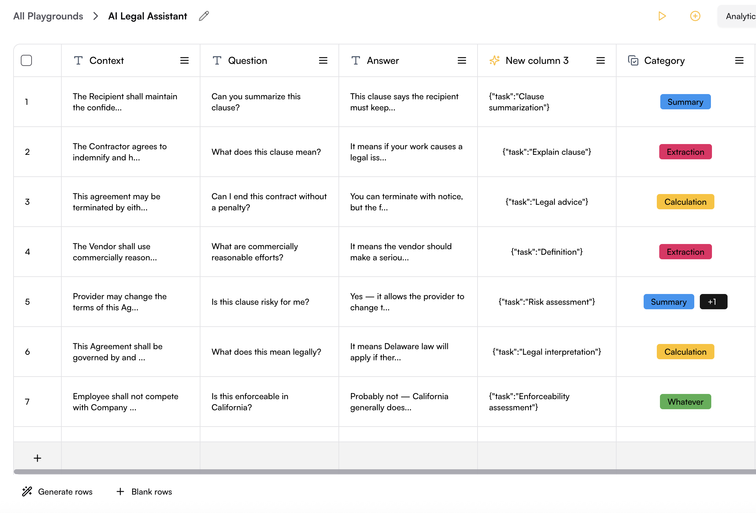Click the green Whatever category tag
The height and width of the screenshot is (513, 756).
(685, 402)
